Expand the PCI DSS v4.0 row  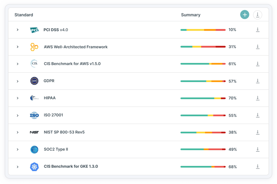pos(18,30)
